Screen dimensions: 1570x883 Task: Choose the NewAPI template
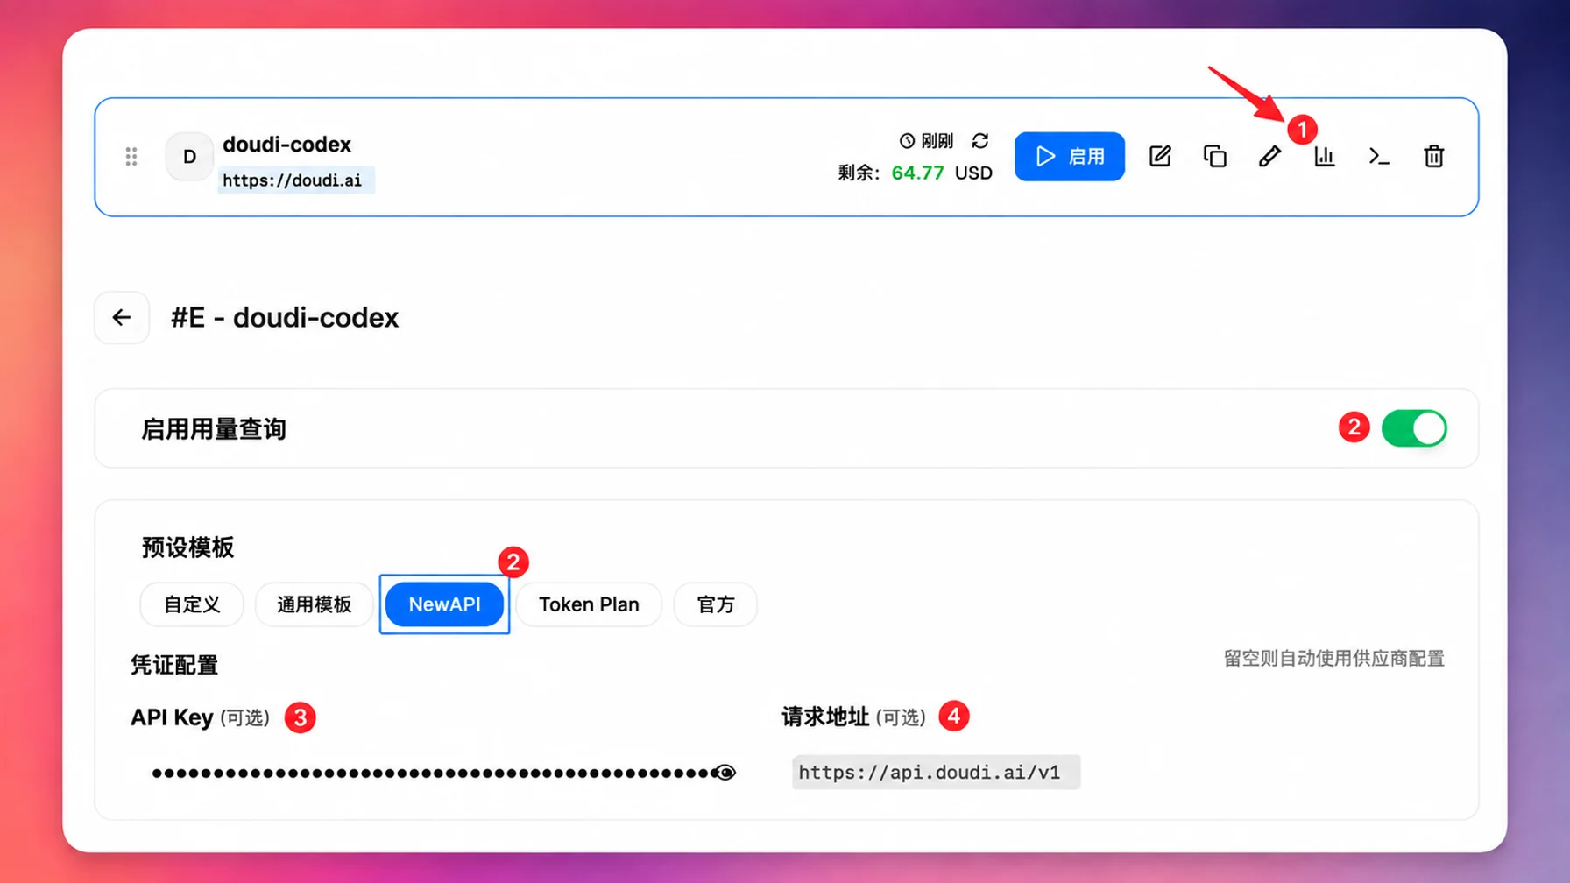(444, 604)
